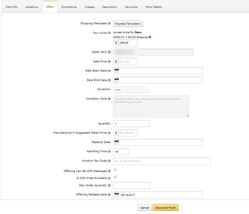Click the Save and finish button
Viewport: 249px width, 214px height.
[x=166, y=208]
